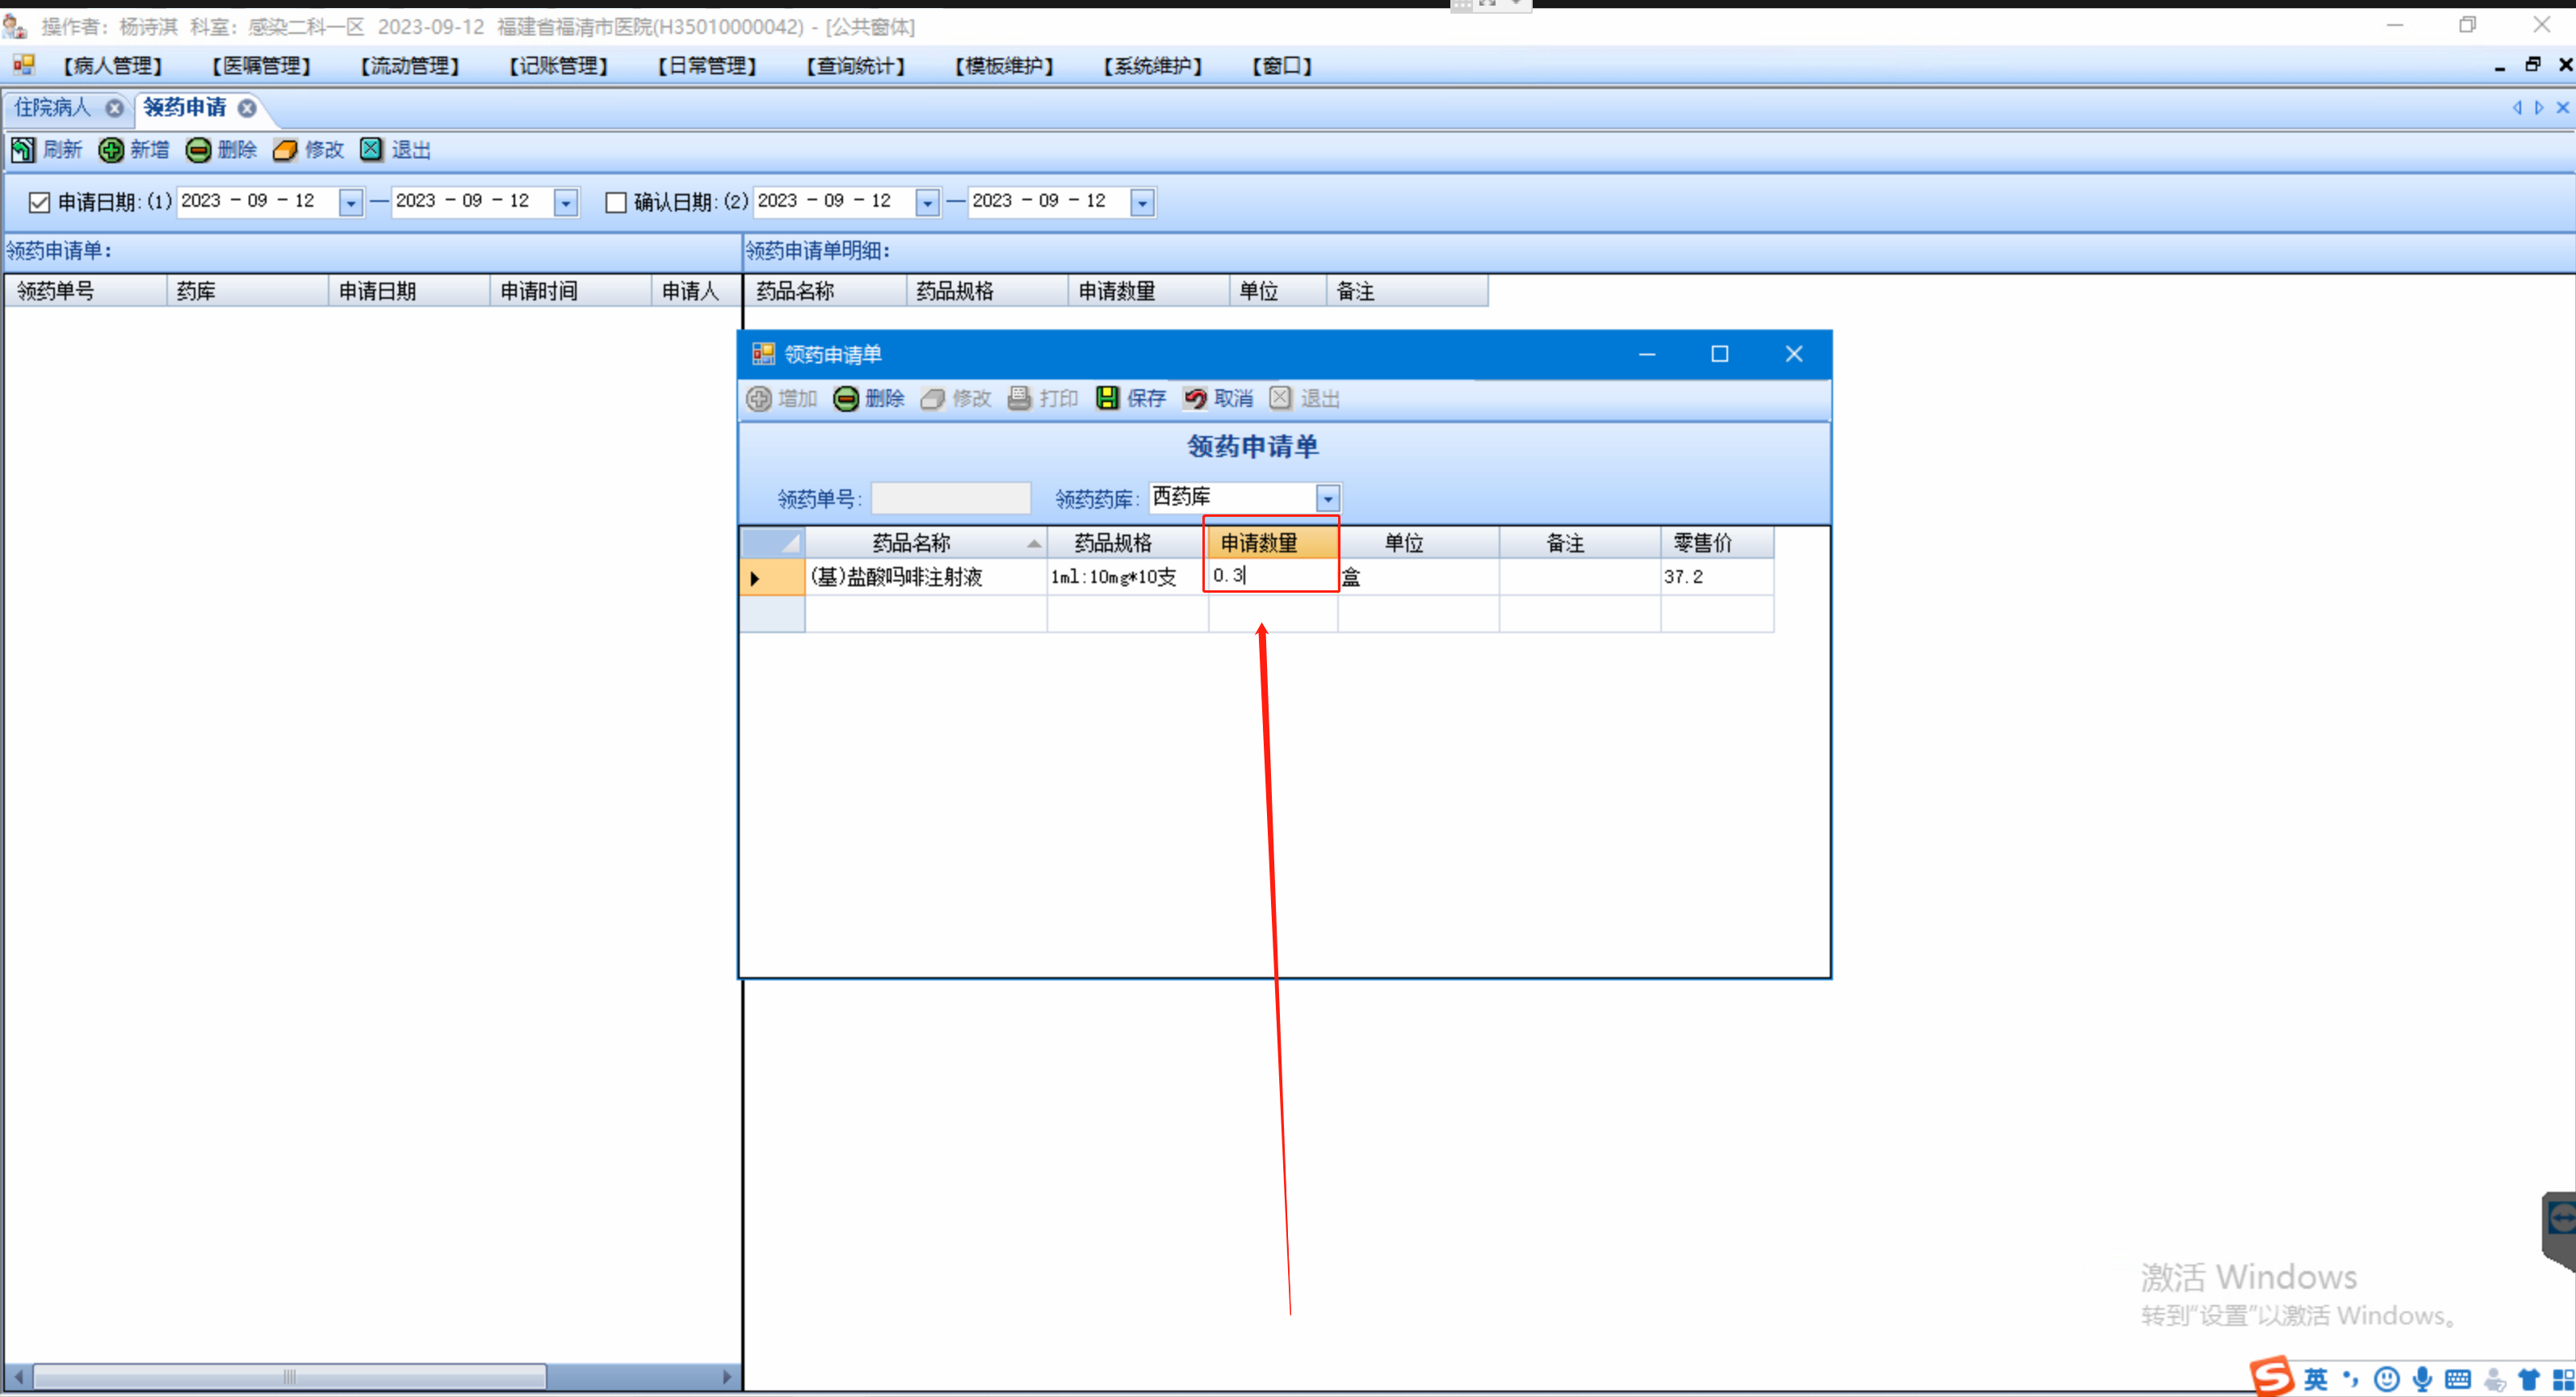The image size is (2576, 1397).
Task: Switch to the 住院病人 tab
Action: click(52, 107)
